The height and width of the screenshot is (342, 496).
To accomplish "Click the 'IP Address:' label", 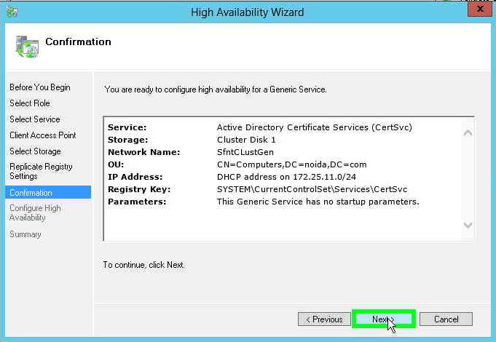I will (x=135, y=177).
